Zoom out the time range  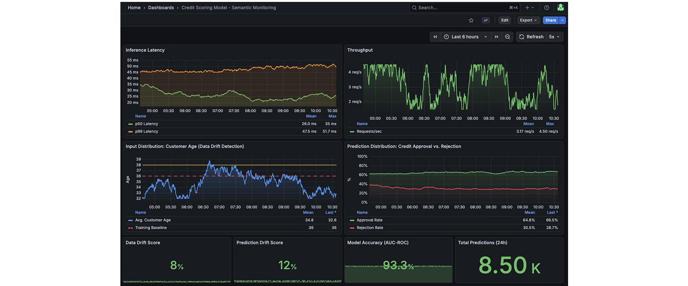507,37
